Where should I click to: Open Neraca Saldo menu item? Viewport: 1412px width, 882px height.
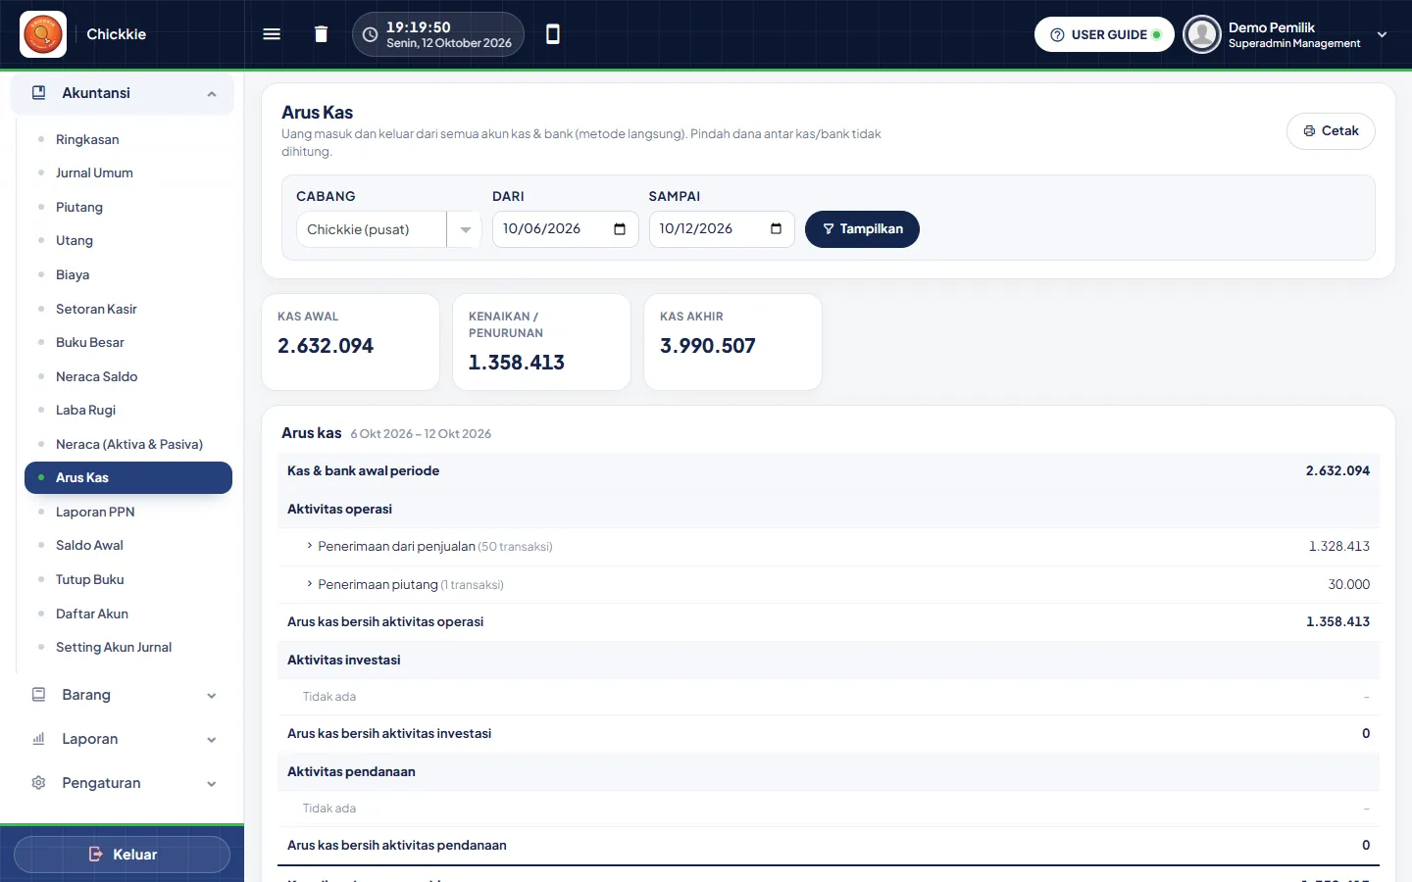tap(96, 376)
